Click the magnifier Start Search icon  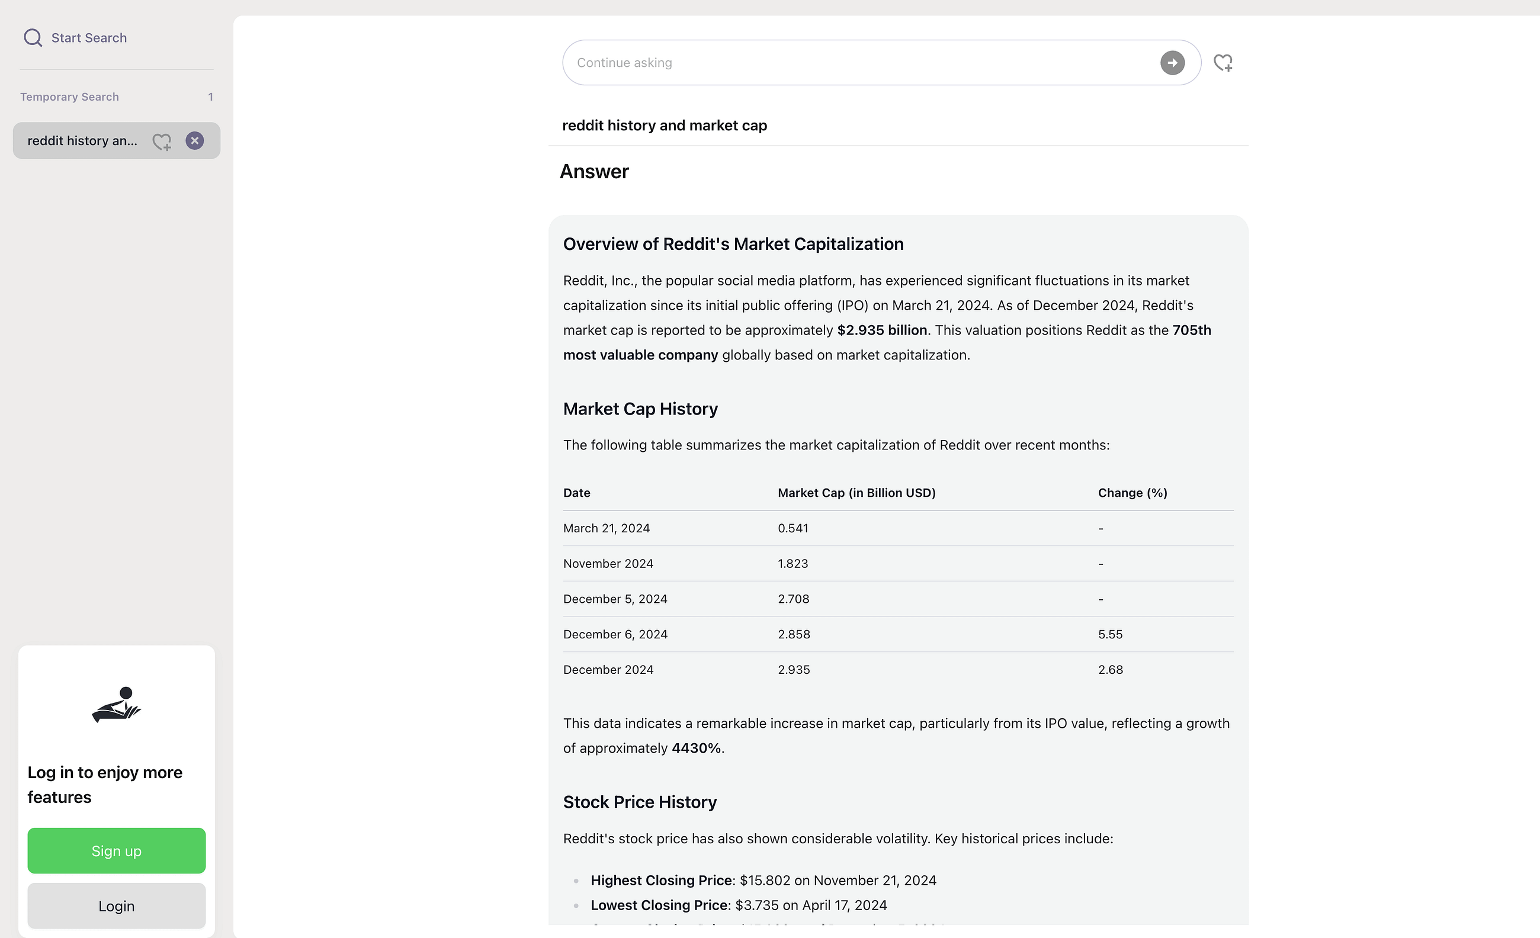33,37
